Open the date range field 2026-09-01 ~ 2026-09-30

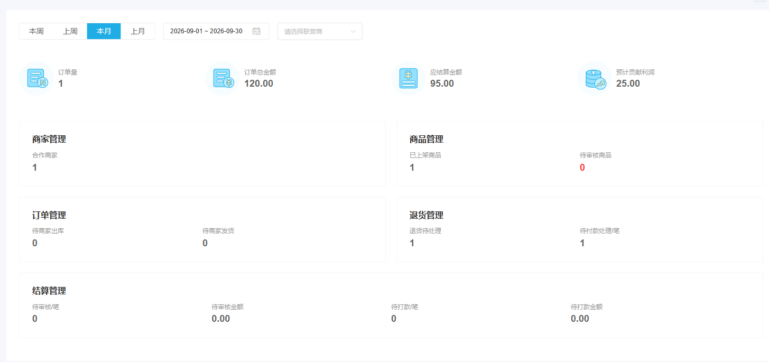216,31
